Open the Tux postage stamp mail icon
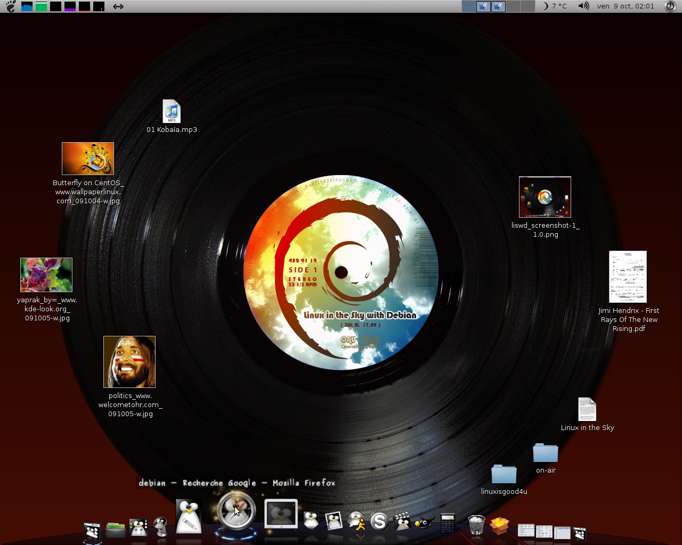The image size is (682, 545). pos(334,521)
